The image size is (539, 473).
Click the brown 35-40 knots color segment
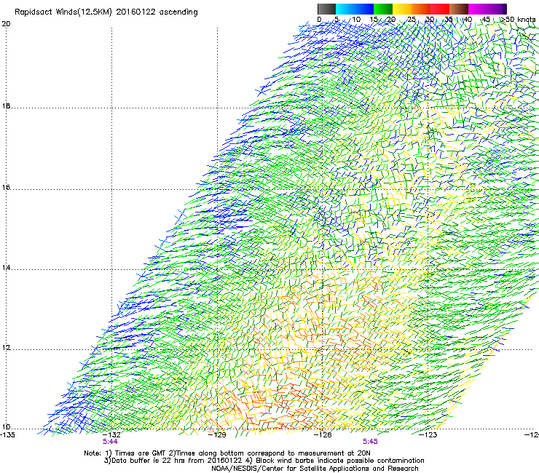[459, 9]
